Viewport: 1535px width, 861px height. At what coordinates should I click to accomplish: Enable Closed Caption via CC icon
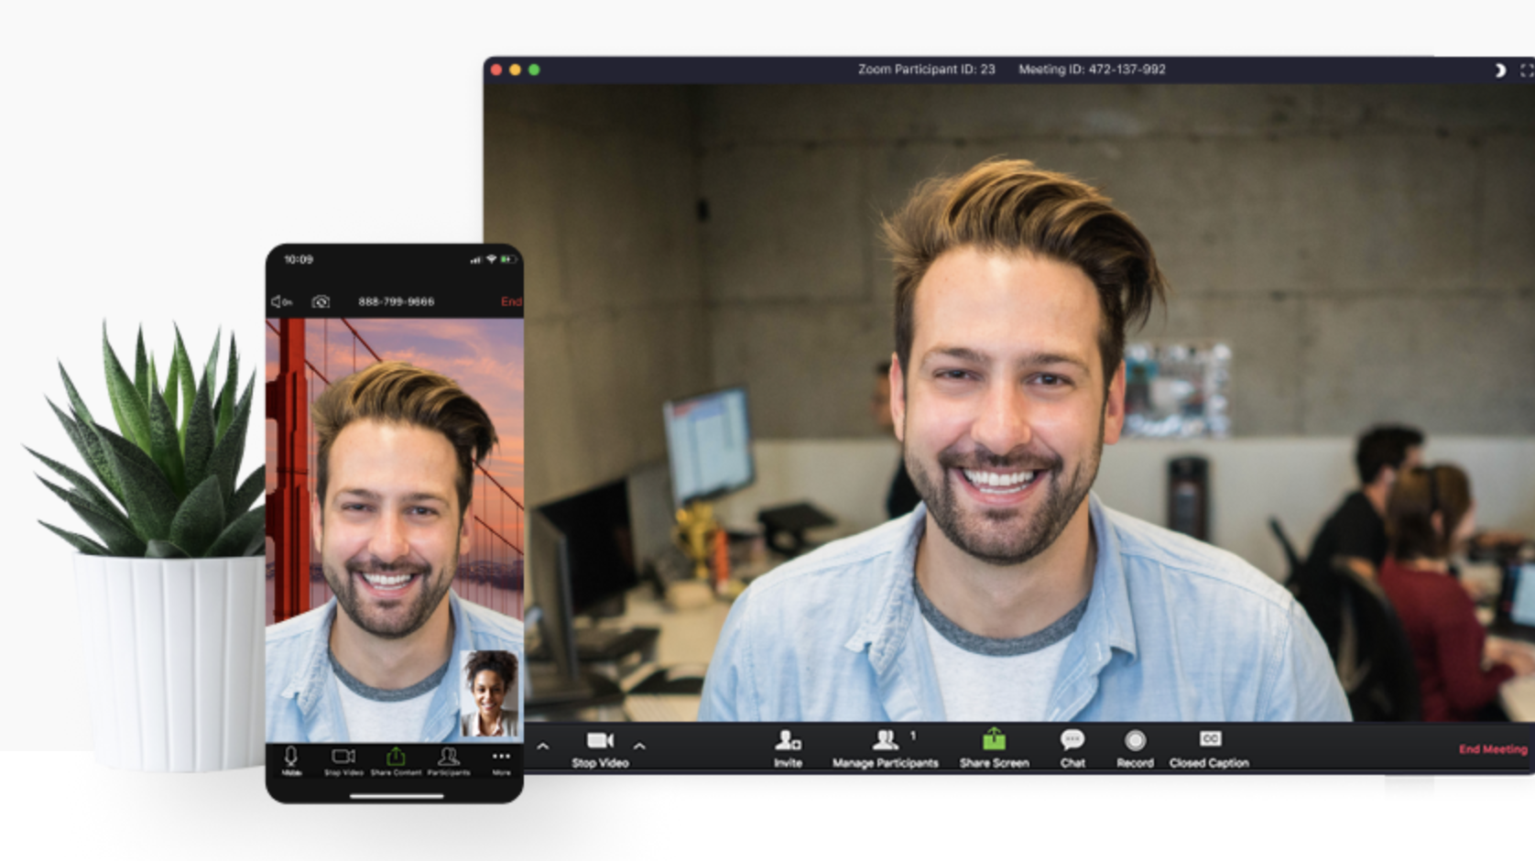pyautogui.click(x=1210, y=738)
